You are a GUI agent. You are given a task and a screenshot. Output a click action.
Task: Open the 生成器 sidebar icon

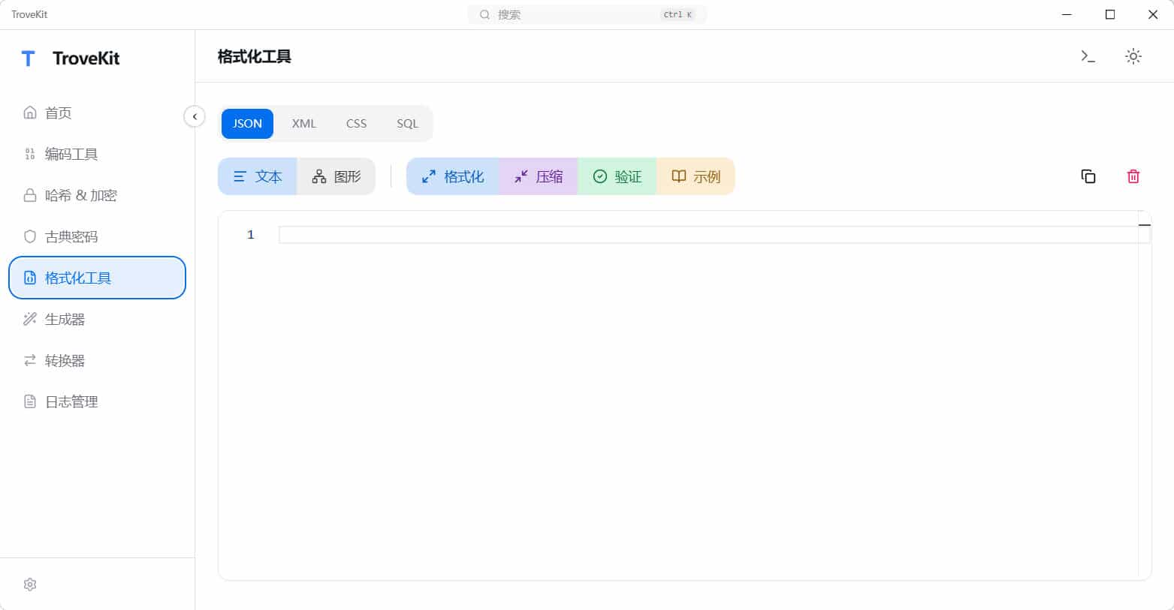pos(29,319)
